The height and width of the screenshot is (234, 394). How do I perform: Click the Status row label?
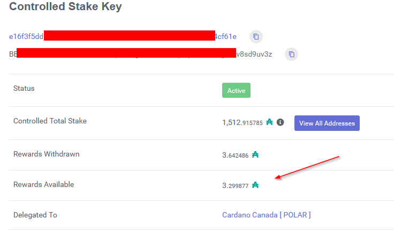[24, 88]
